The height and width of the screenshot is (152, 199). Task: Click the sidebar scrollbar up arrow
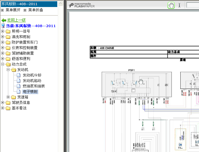point(61,3)
